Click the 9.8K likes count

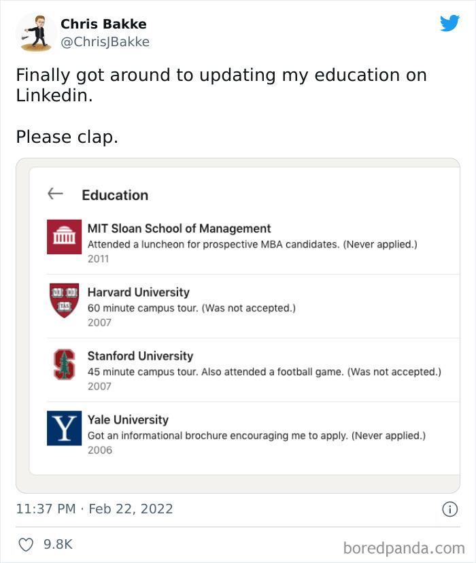(x=58, y=545)
